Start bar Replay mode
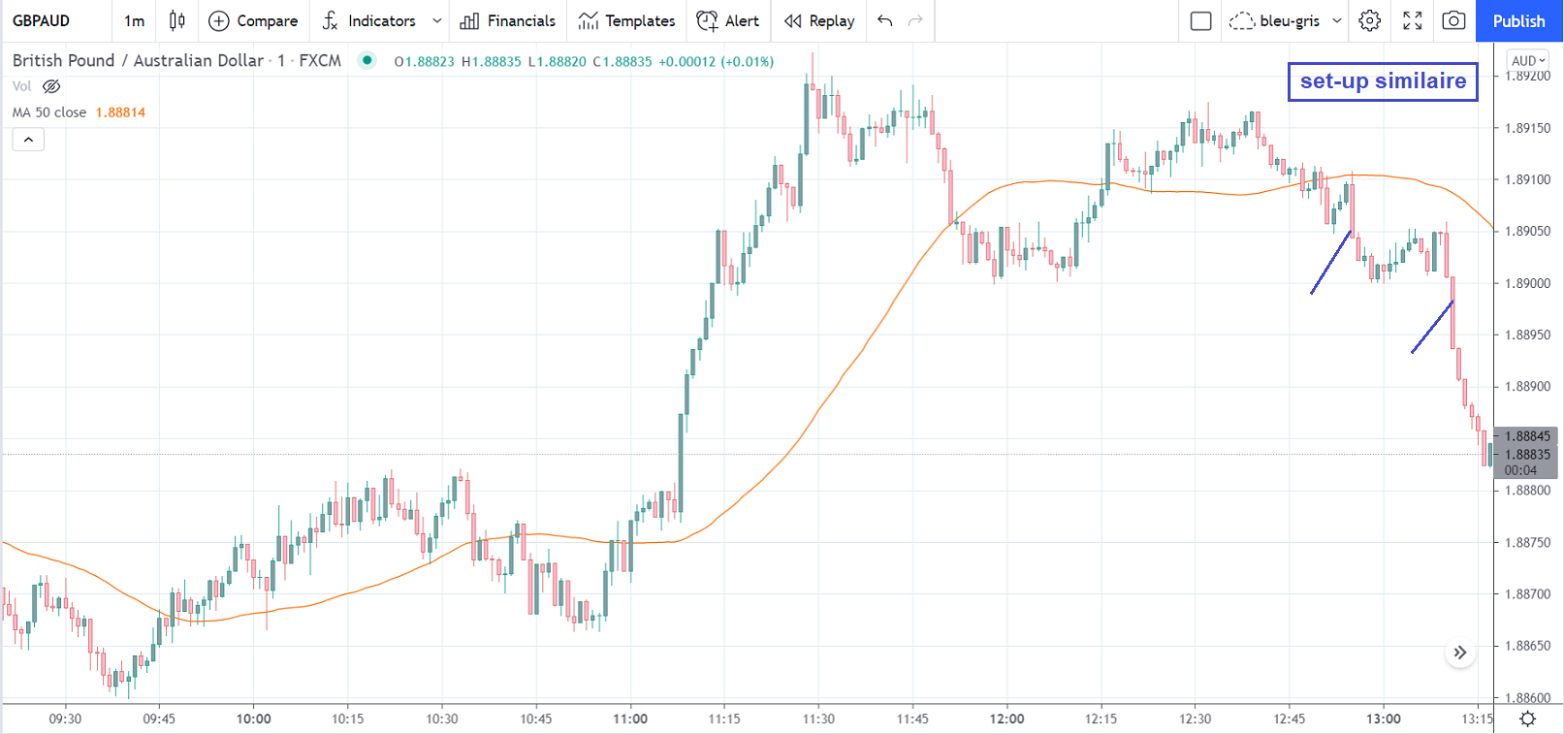Image resolution: width=1564 pixels, height=734 pixels. [x=819, y=20]
